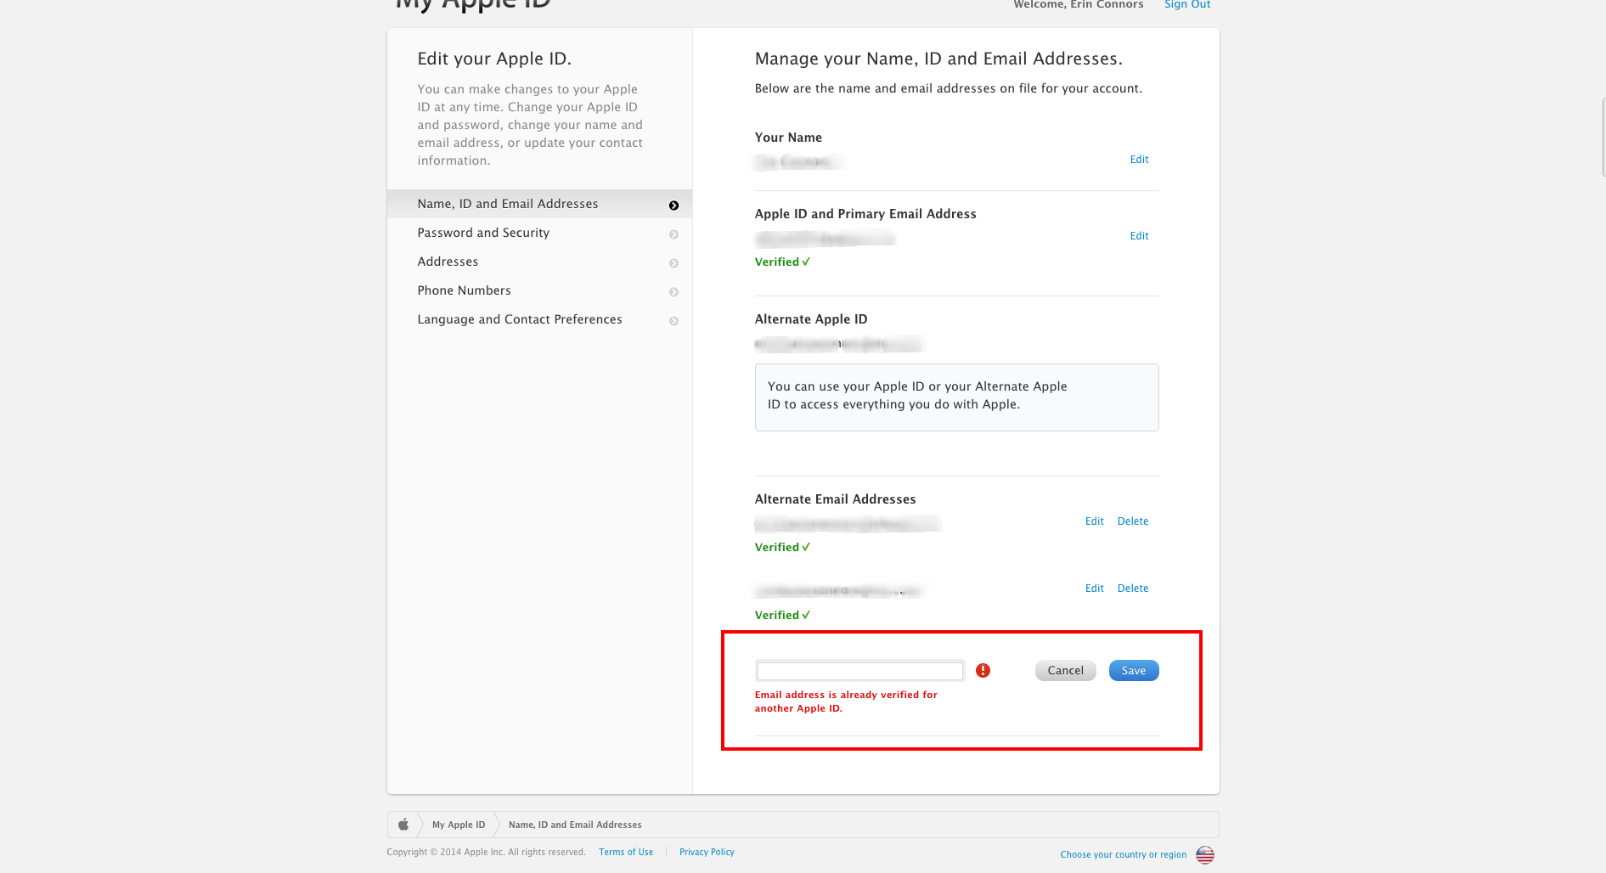Screen dimensions: 1606x873
Task: Sign Out of the Apple ID account
Action: pos(1187,4)
